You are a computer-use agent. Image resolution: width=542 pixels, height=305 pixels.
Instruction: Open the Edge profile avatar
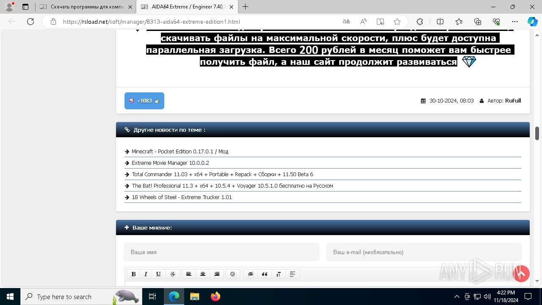(x=9, y=7)
